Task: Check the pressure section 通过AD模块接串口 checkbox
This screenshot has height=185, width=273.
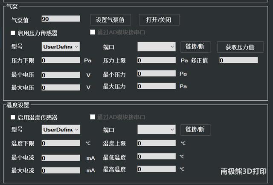Action: click(93, 32)
